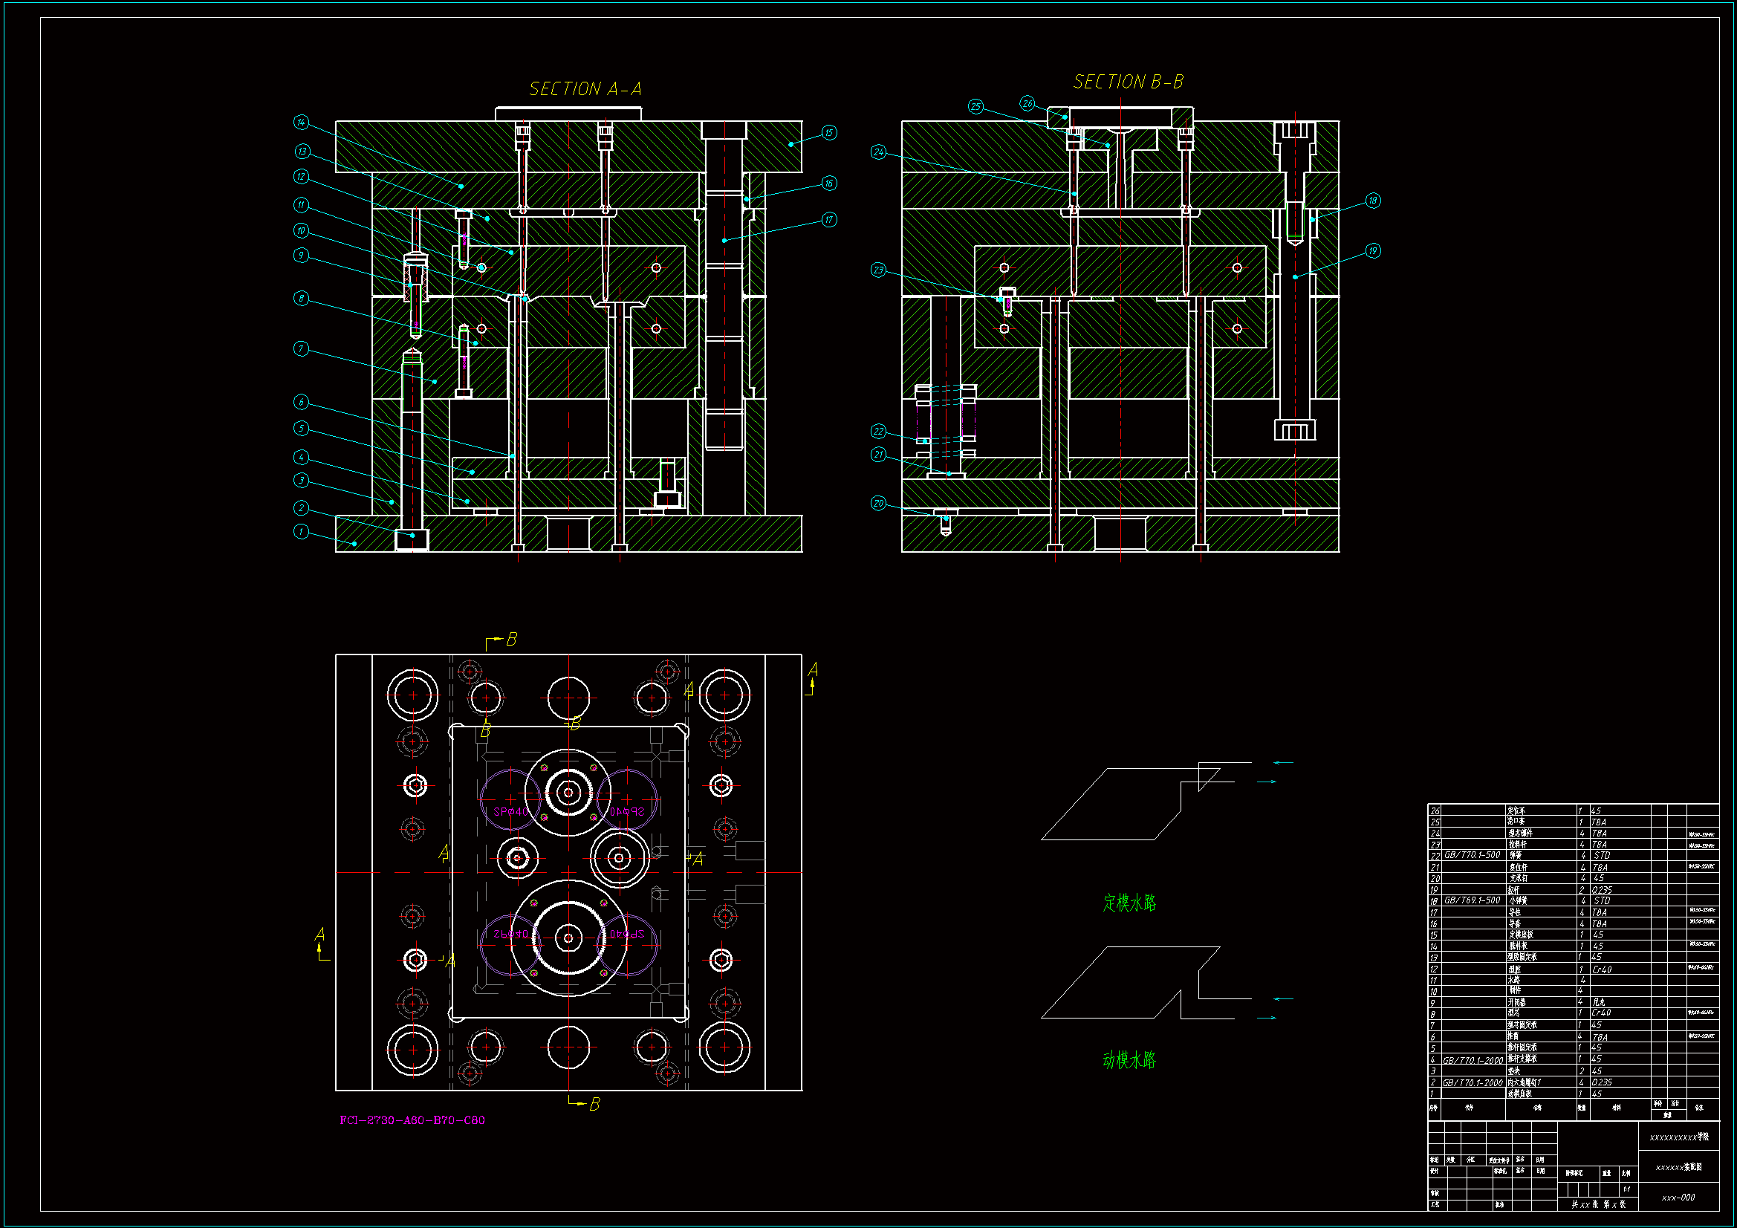Click the SECTION A-A title text
The image size is (1737, 1228).
[x=585, y=89]
